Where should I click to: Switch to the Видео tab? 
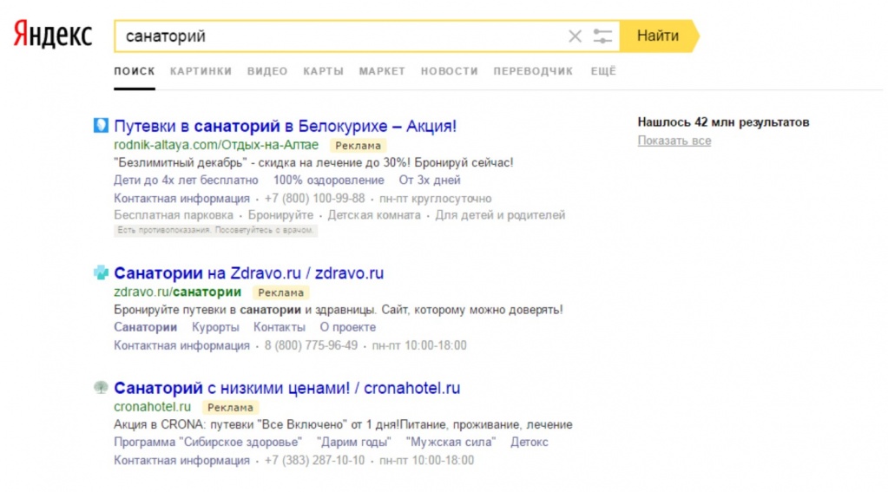[x=267, y=71]
